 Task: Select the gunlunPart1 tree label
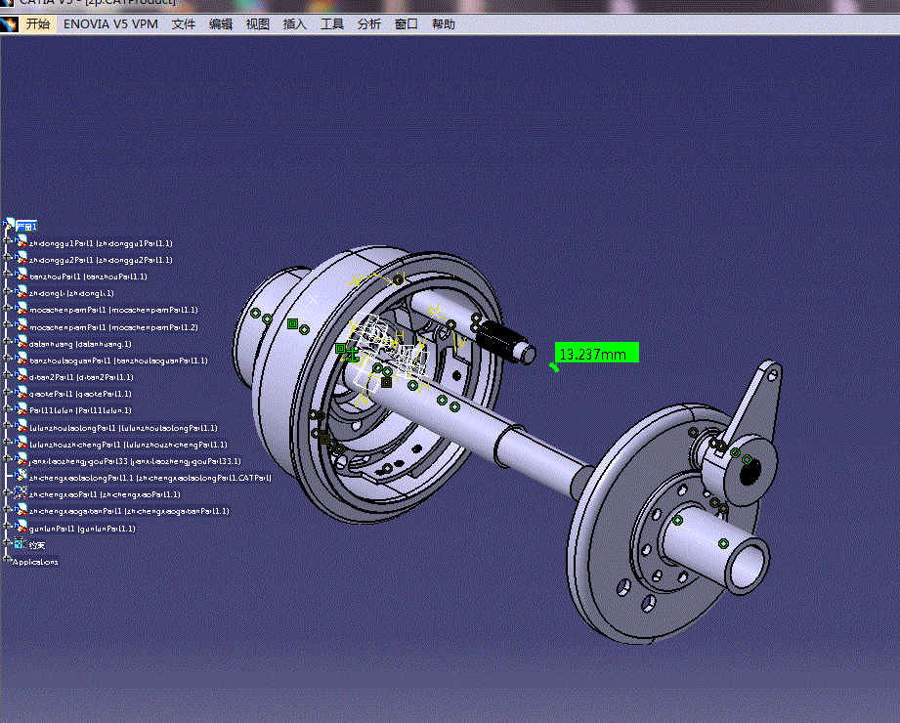pos(83,529)
